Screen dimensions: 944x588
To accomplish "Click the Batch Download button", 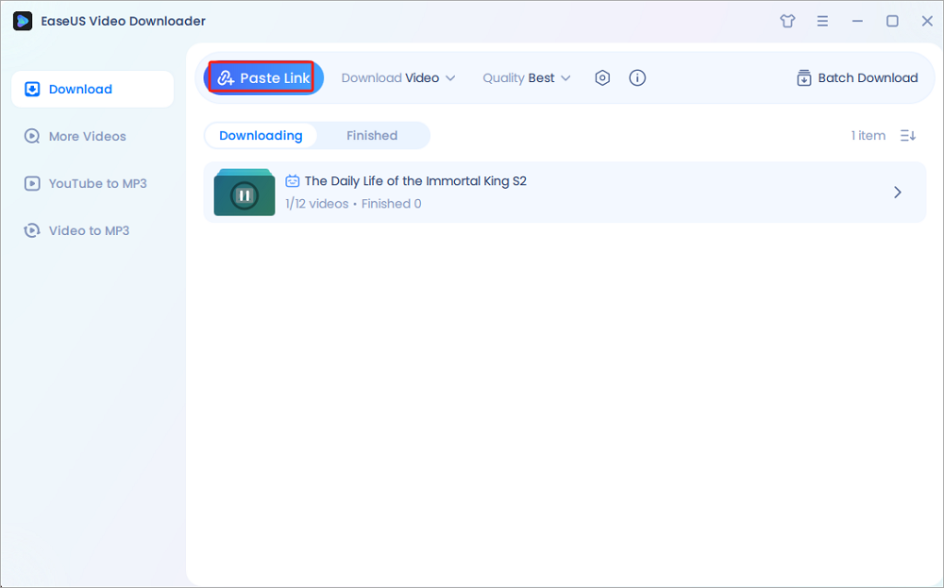I will [857, 78].
